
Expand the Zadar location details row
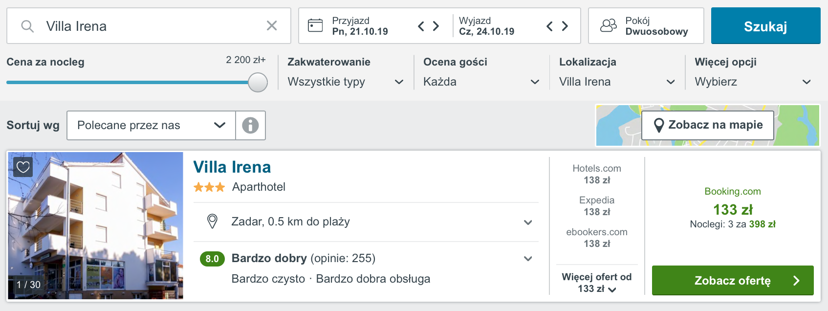[x=366, y=222]
